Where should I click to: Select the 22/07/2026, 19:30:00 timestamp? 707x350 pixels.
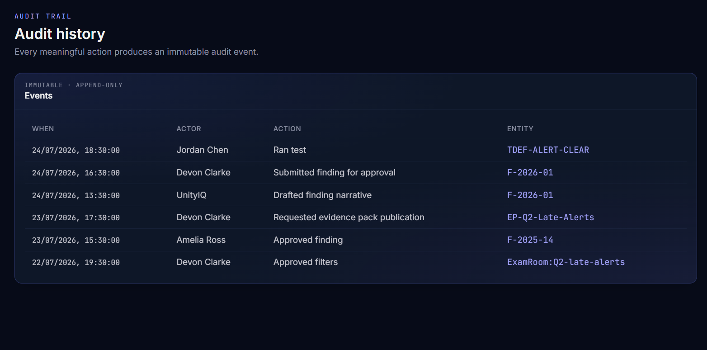(76, 263)
